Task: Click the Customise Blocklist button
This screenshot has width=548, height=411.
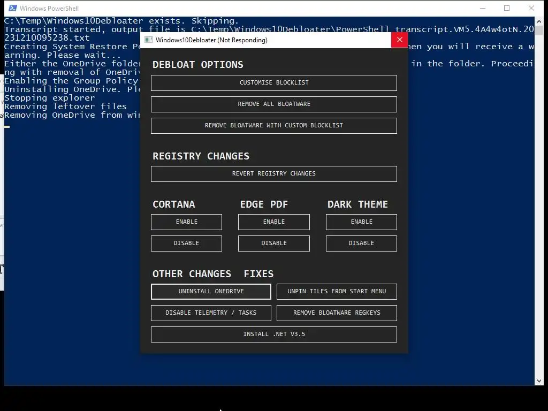Action: pyautogui.click(x=273, y=83)
